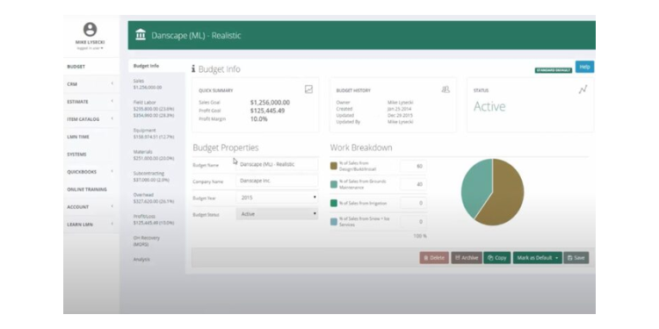Click the Profit Goal value $125,445.49
659x329 pixels.
267,111
